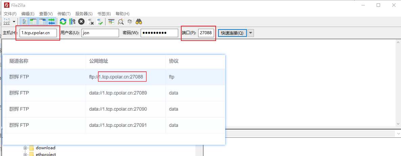Toggle processing of the transfer queue
Viewport: 401px width, 156px height.
pos(72,22)
